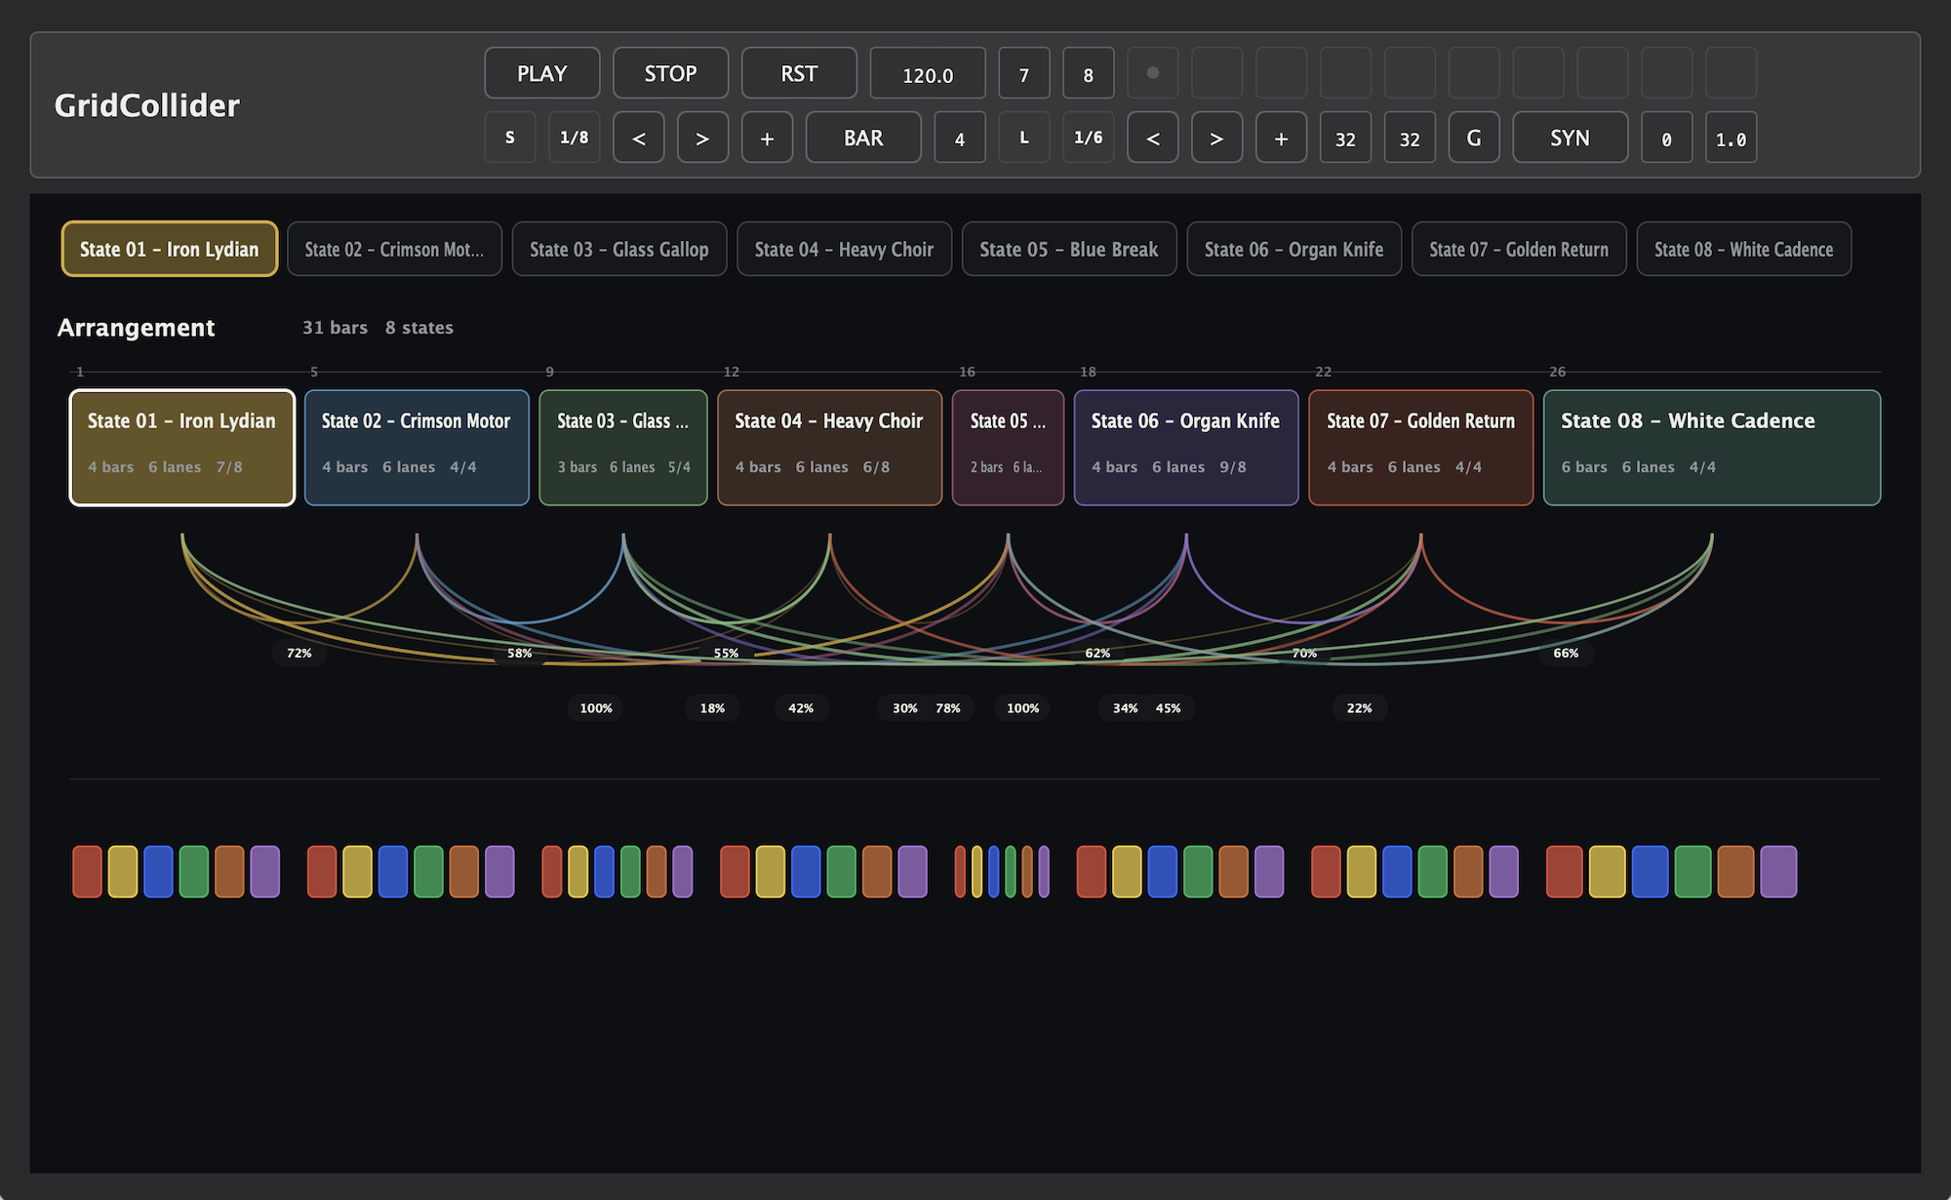Click the 58% transition probability label
Screen dimensions: 1951x1200
[x=520, y=653]
